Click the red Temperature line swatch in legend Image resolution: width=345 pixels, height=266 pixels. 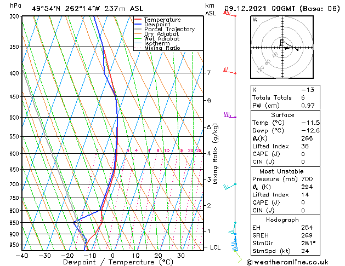pos(138,20)
